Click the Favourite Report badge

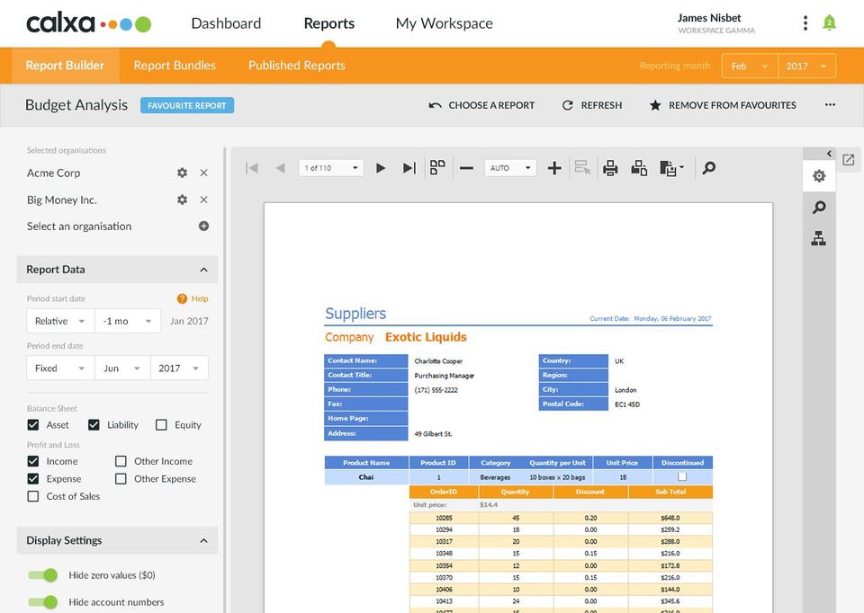pyautogui.click(x=187, y=105)
